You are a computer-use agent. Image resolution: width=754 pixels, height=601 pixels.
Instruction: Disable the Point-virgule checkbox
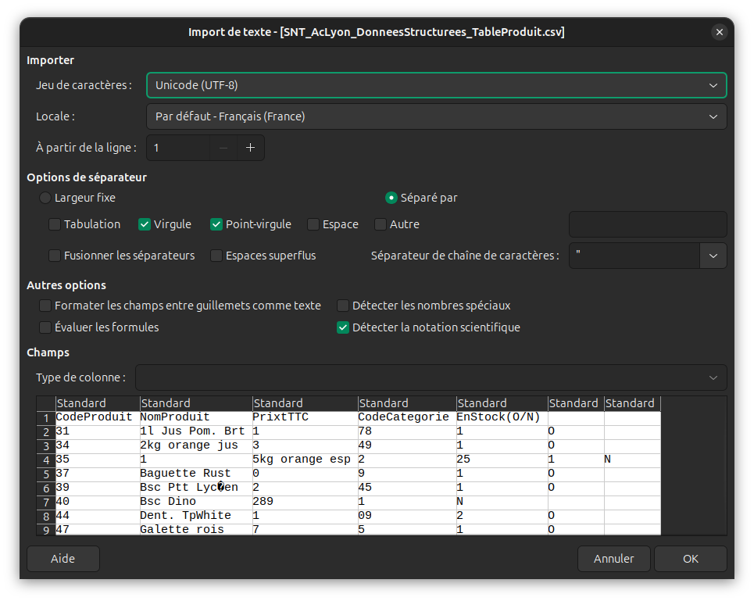216,224
